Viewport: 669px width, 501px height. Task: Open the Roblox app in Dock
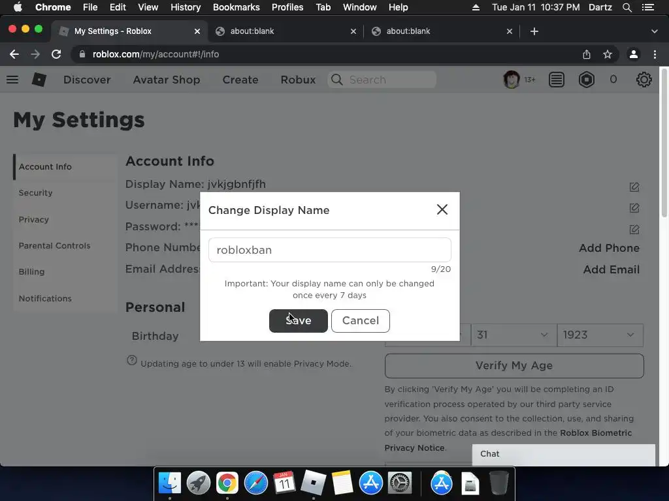pyautogui.click(x=313, y=483)
